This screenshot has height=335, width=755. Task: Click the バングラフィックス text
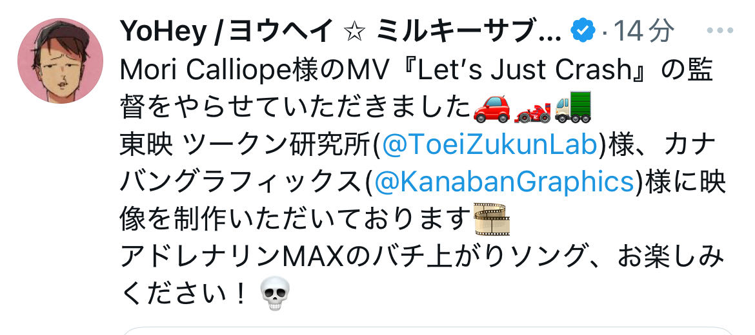click(242, 183)
